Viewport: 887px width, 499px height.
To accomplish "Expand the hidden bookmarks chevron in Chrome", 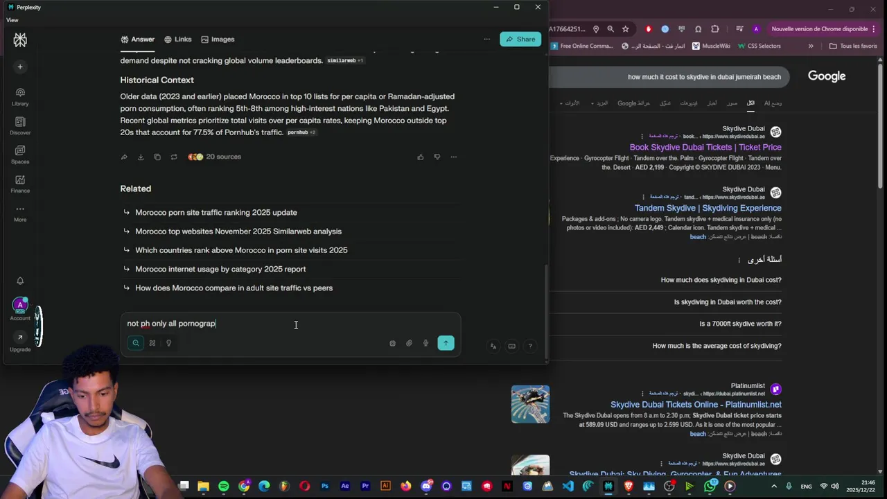I will point(811,46).
